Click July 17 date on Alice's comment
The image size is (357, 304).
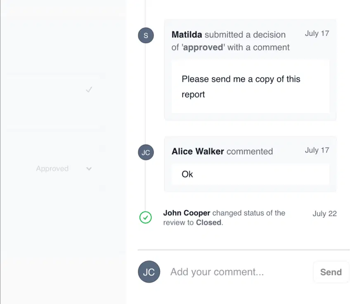click(x=317, y=150)
